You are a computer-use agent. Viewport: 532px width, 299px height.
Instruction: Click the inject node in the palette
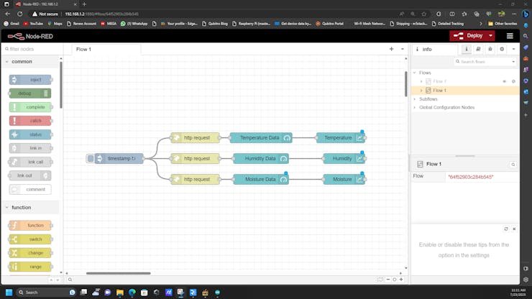pyautogui.click(x=30, y=80)
